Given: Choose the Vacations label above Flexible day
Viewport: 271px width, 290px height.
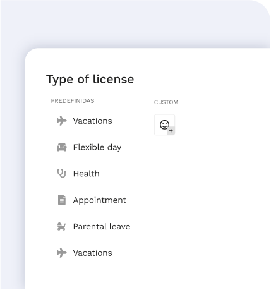Looking at the screenshot, I should pyautogui.click(x=92, y=121).
